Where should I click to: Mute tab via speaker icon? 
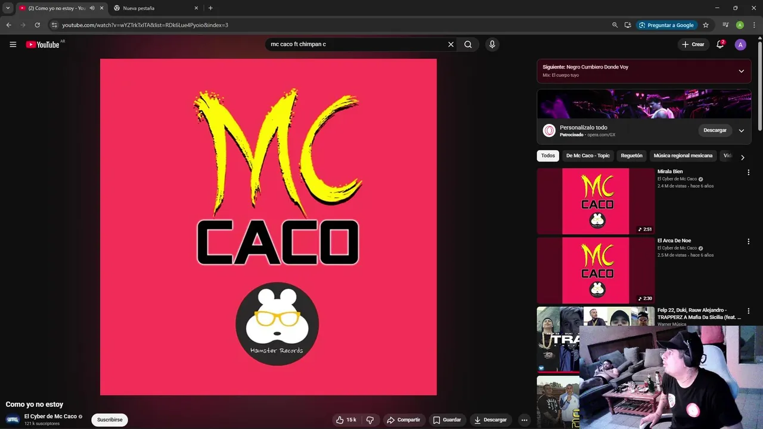tap(92, 8)
